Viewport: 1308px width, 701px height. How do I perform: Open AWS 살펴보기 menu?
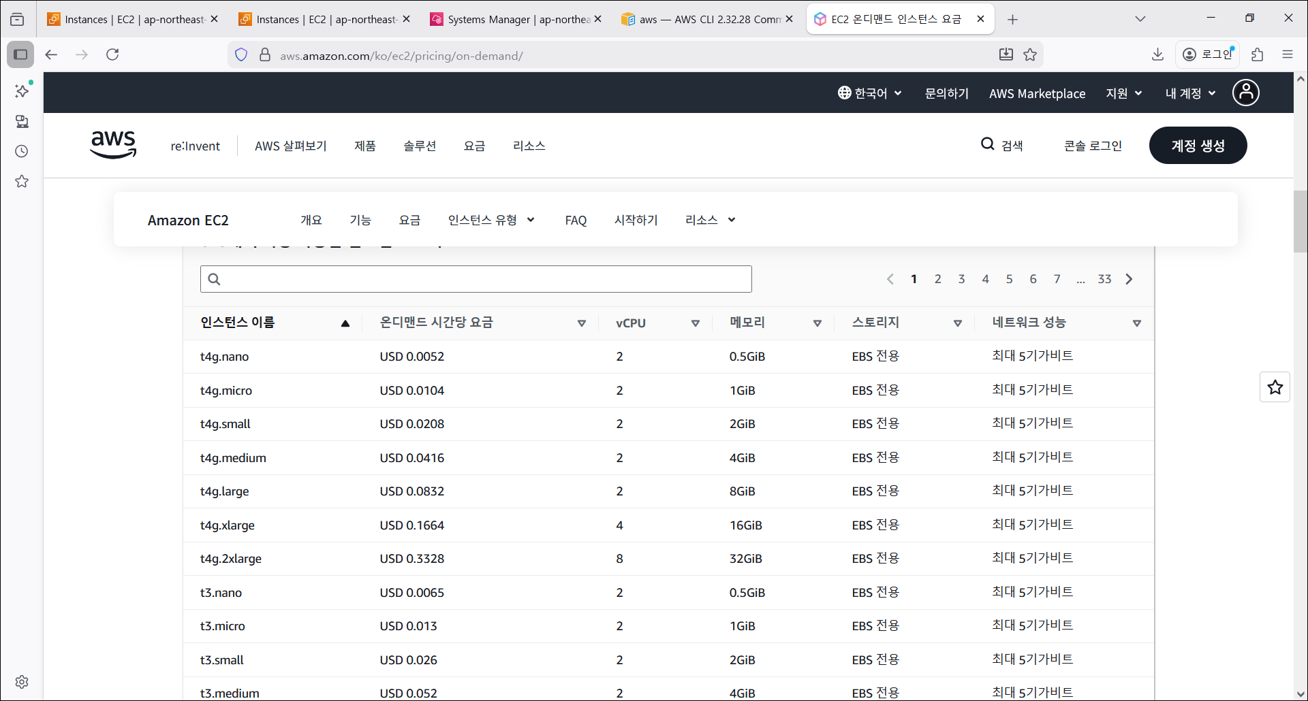click(x=291, y=146)
